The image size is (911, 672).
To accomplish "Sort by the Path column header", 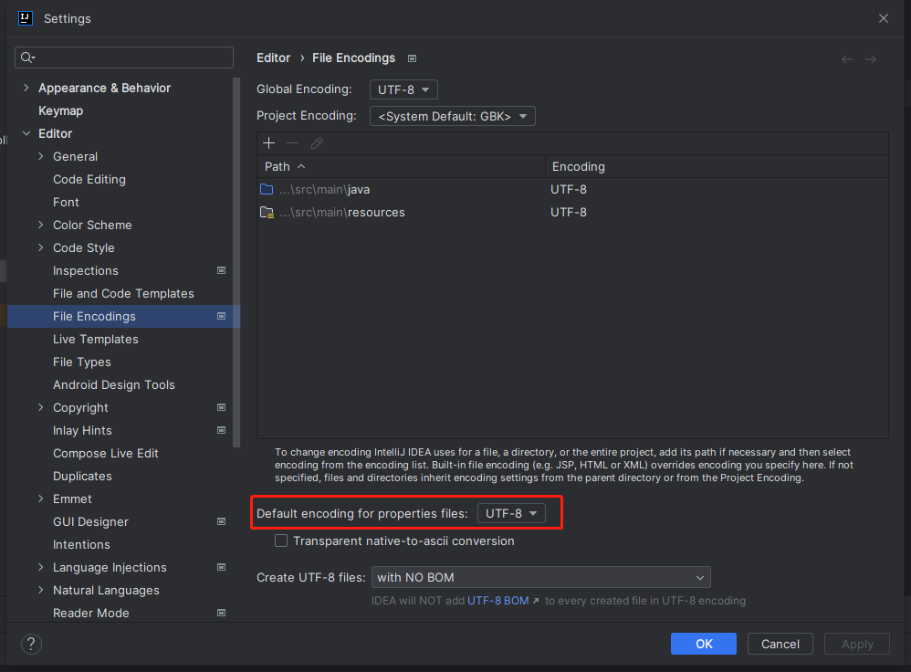I will coord(401,166).
